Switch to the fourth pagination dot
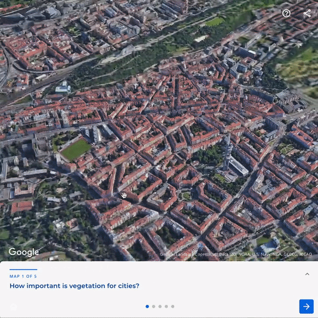The width and height of the screenshot is (318, 318). [166, 306]
